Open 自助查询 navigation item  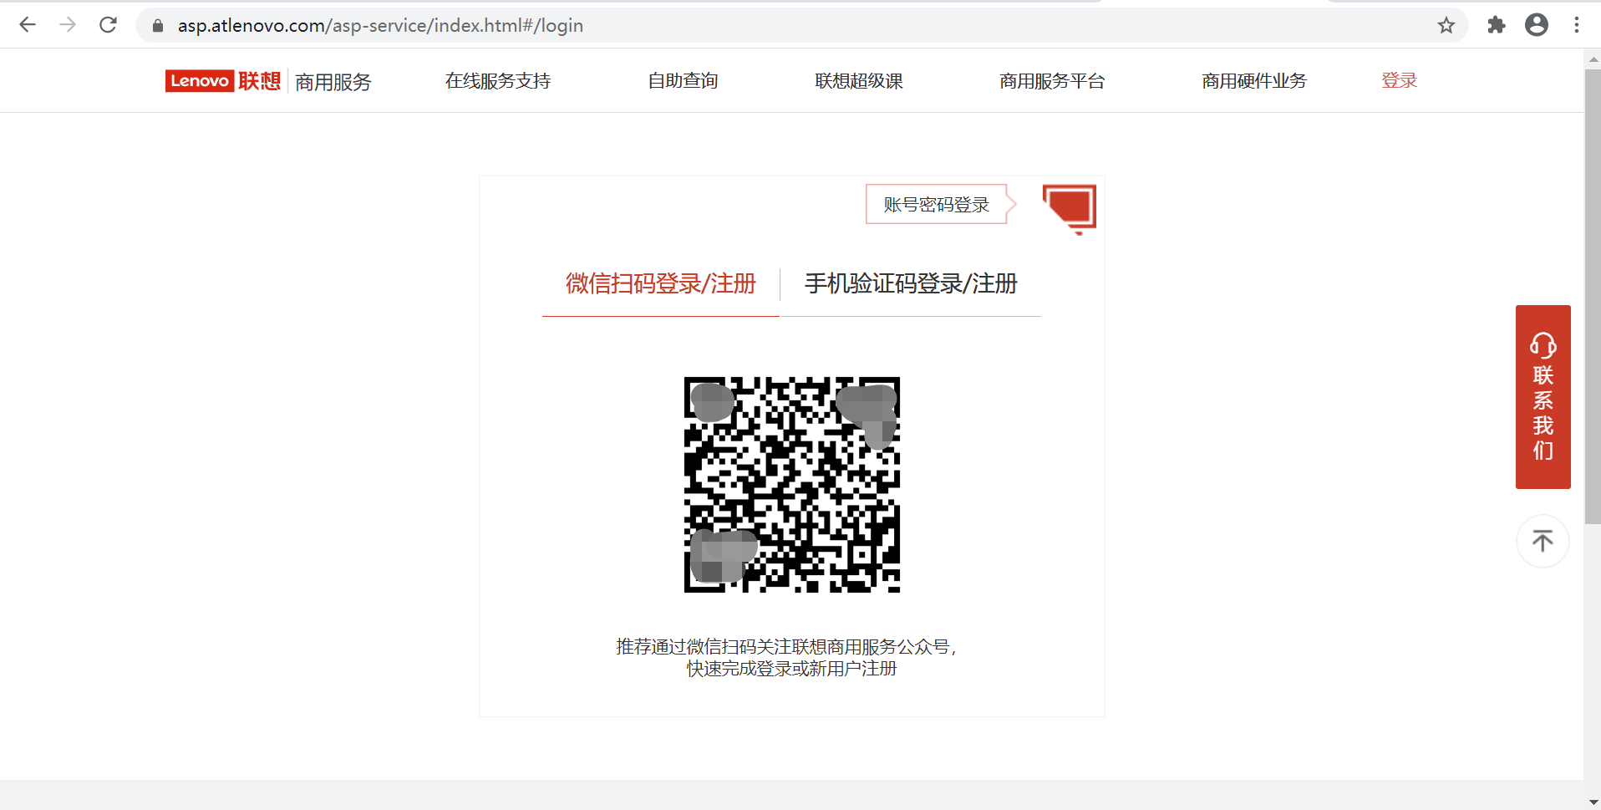(683, 81)
